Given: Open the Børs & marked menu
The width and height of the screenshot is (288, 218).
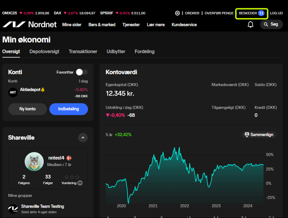Looking at the screenshot, I should (x=102, y=25).
